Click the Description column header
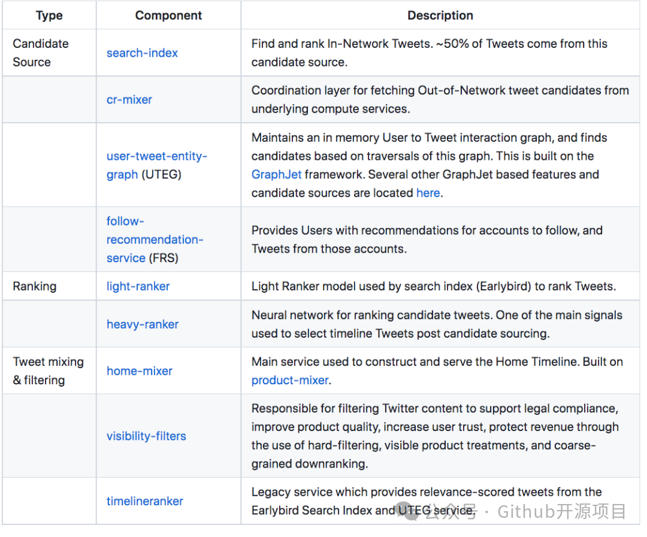 (440, 15)
